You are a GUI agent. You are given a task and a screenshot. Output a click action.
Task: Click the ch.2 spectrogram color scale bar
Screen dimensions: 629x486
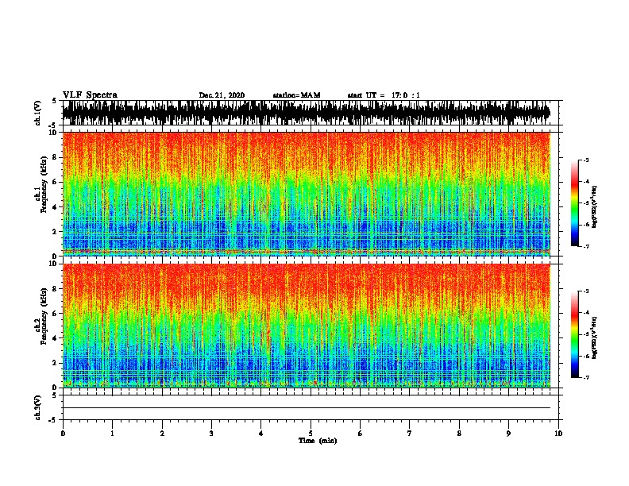tap(575, 334)
